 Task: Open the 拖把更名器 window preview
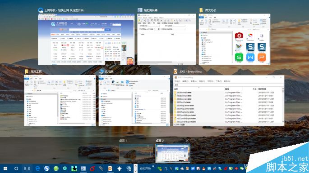point(166,39)
